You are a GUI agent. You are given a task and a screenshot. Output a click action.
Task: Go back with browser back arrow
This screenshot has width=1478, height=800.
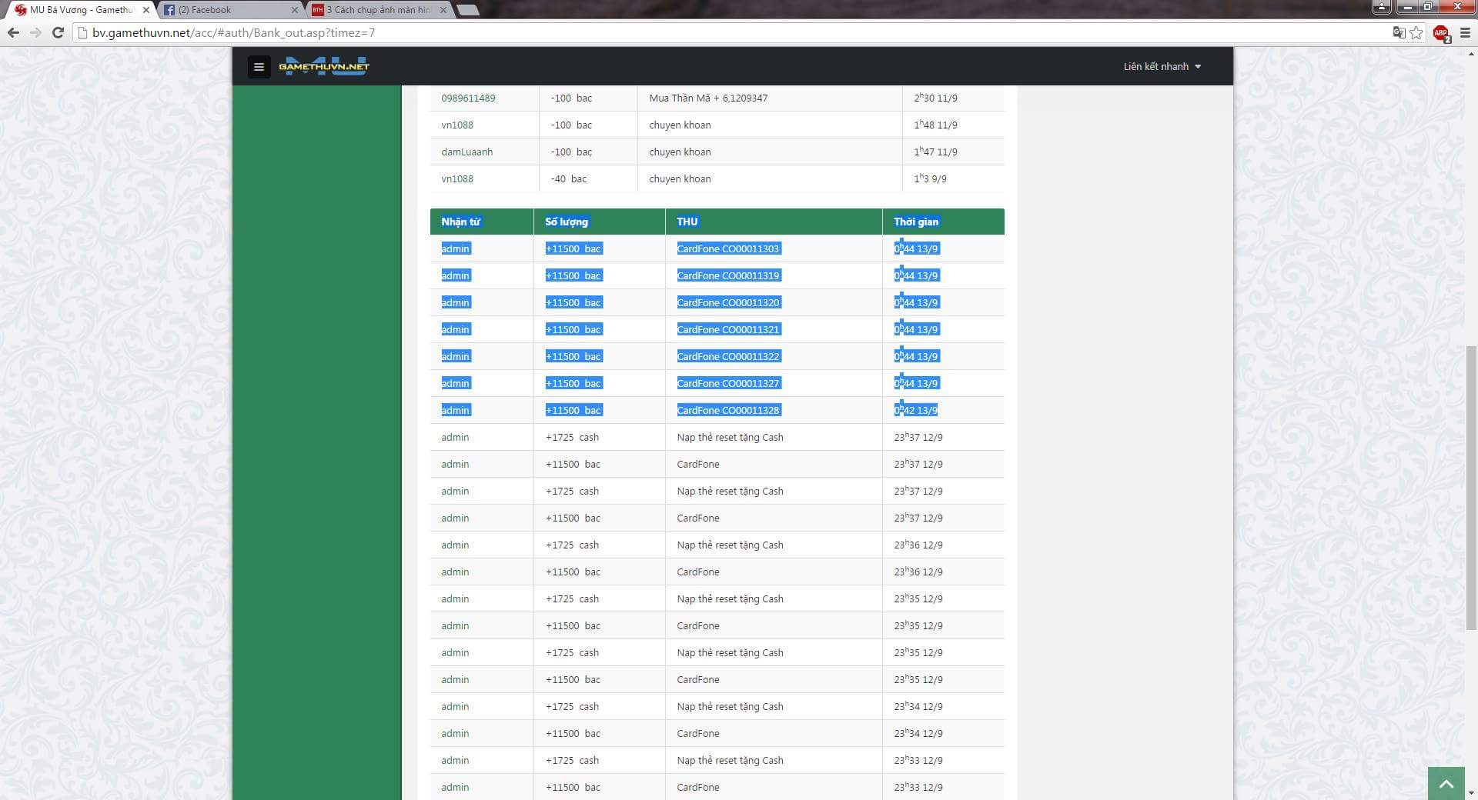[13, 32]
